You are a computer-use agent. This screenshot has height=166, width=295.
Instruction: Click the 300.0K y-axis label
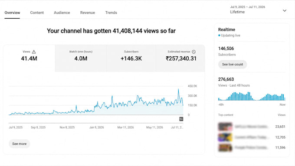tap(192, 96)
